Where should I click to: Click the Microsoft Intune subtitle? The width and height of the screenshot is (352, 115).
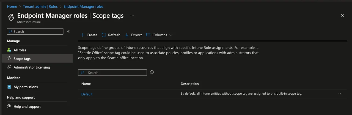point(29,22)
